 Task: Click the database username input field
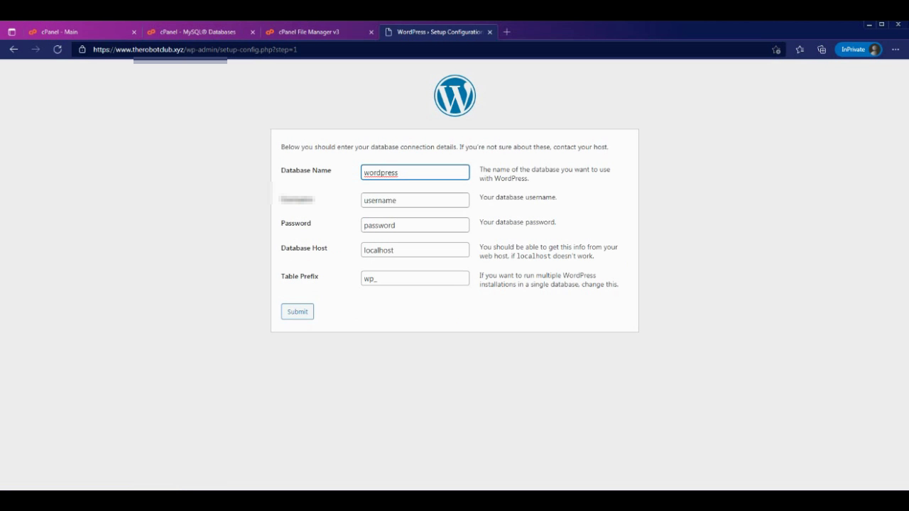pyautogui.click(x=415, y=200)
